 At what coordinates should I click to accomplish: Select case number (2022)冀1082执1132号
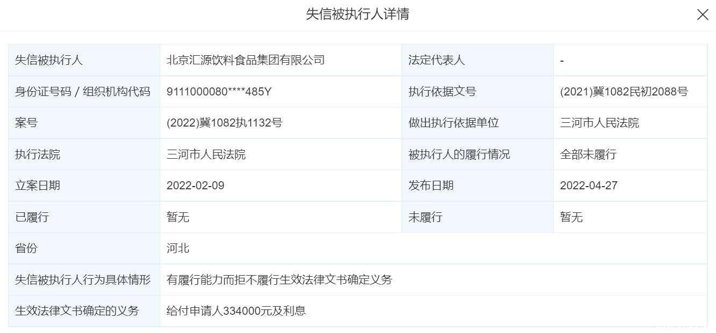pyautogui.click(x=224, y=123)
